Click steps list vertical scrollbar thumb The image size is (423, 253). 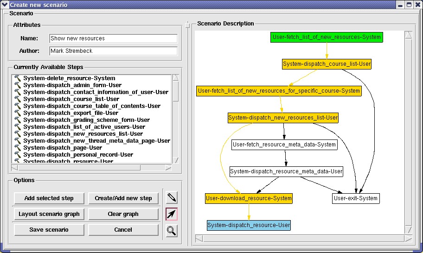(x=176, y=91)
